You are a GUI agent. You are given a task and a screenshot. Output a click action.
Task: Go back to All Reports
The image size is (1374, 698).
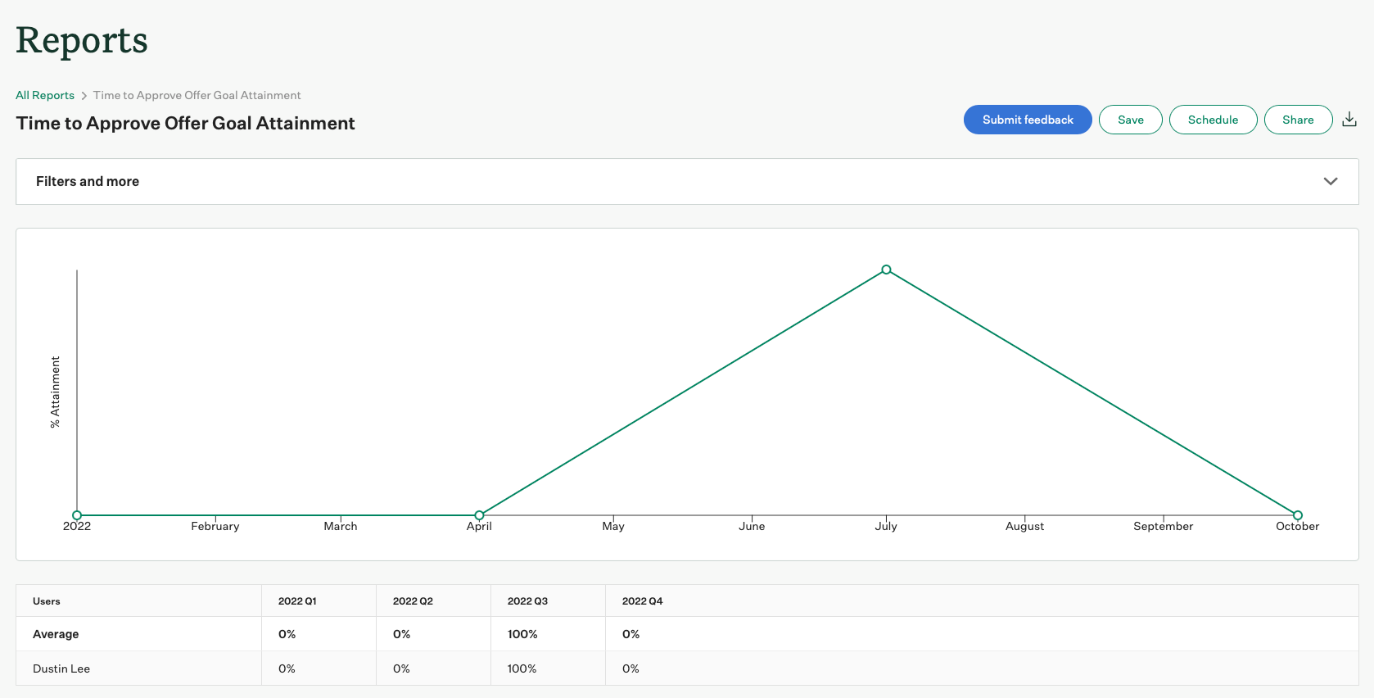coord(45,95)
